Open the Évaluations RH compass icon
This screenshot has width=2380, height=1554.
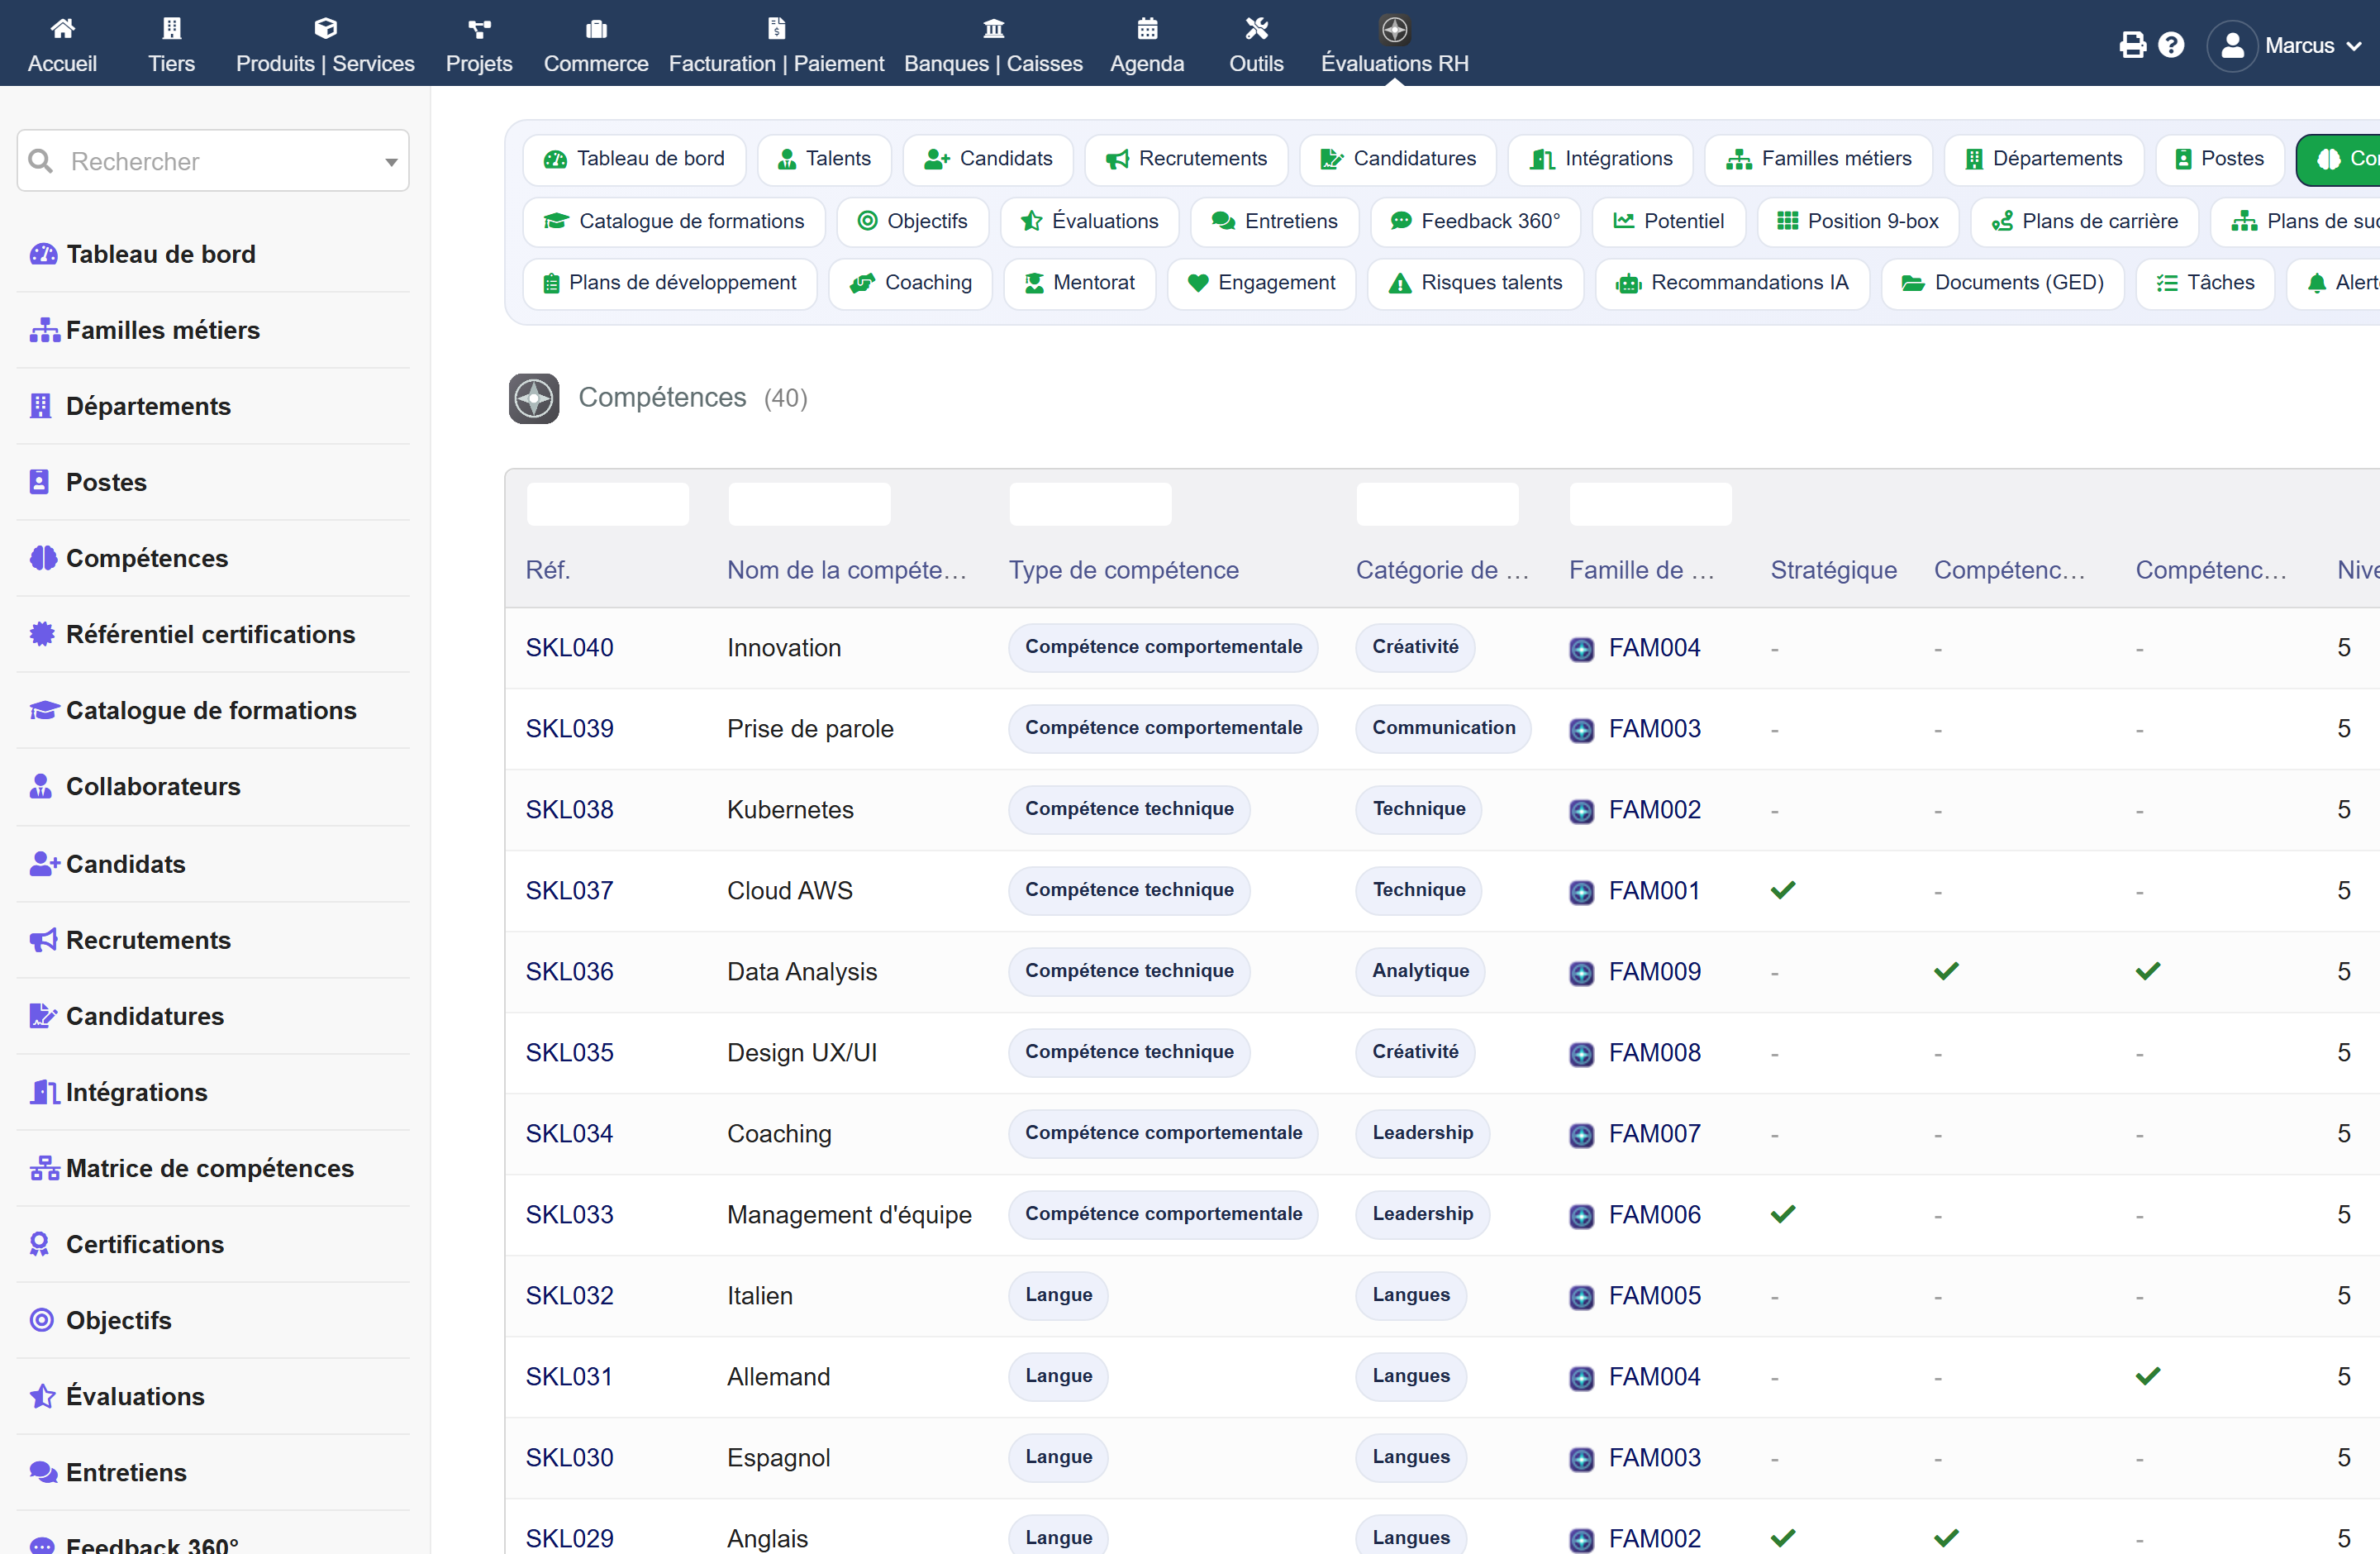click(1394, 29)
